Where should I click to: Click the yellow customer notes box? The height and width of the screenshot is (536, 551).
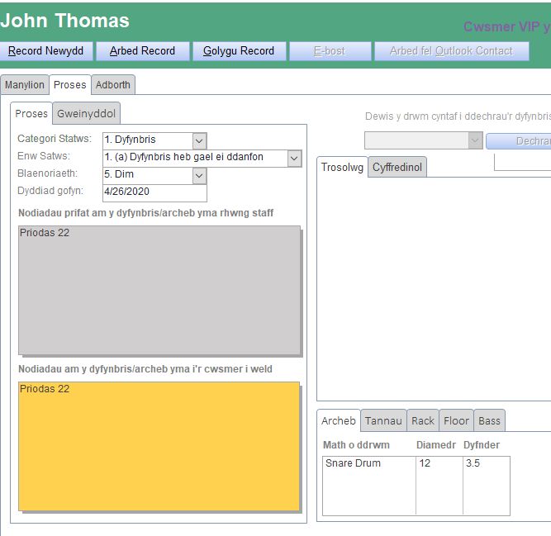(159, 446)
